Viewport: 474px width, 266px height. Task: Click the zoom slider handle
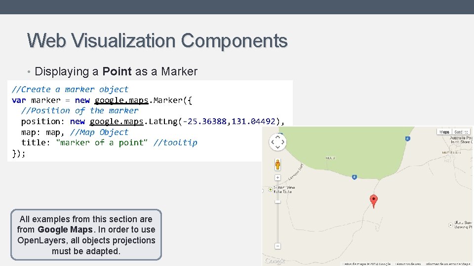[x=277, y=201]
